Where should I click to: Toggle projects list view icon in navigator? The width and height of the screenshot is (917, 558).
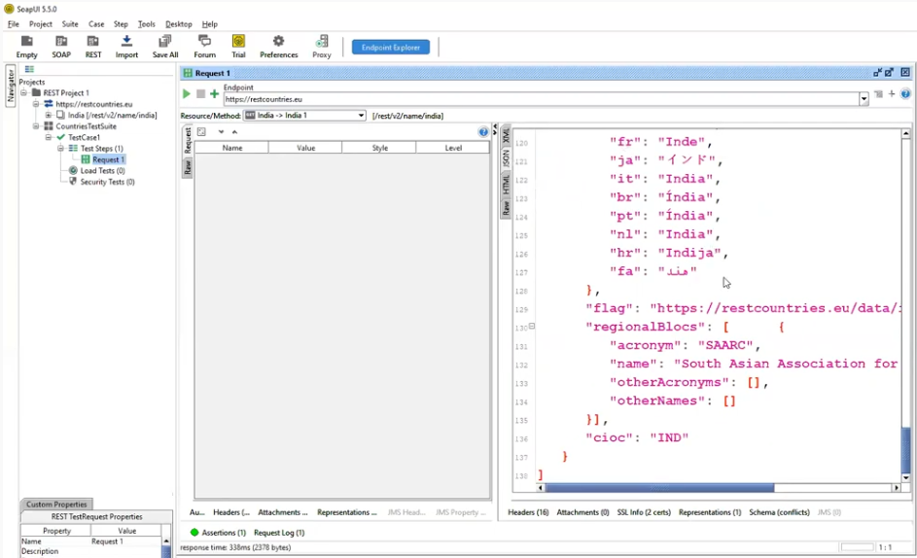(x=29, y=70)
